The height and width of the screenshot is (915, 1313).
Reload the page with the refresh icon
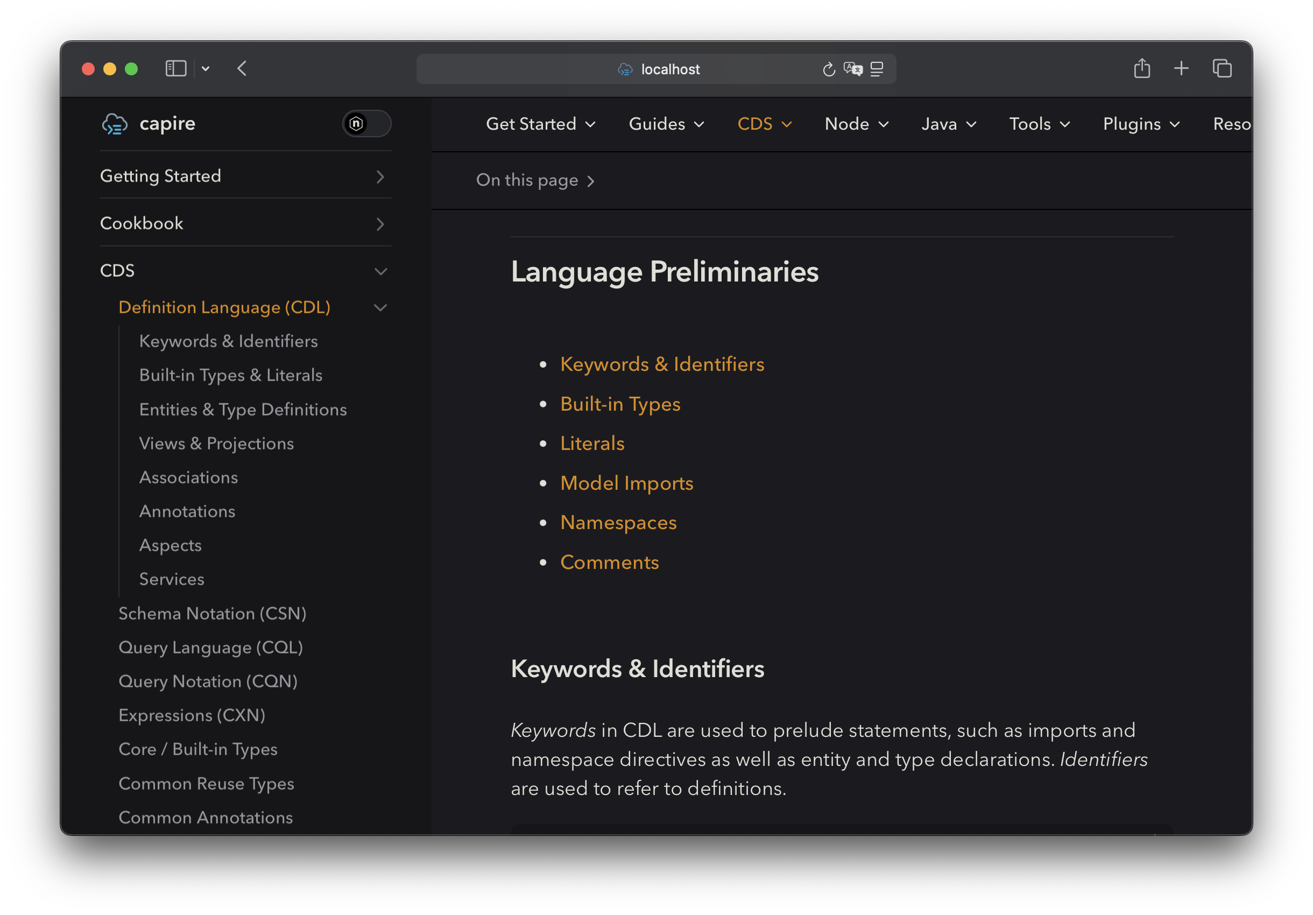(829, 69)
